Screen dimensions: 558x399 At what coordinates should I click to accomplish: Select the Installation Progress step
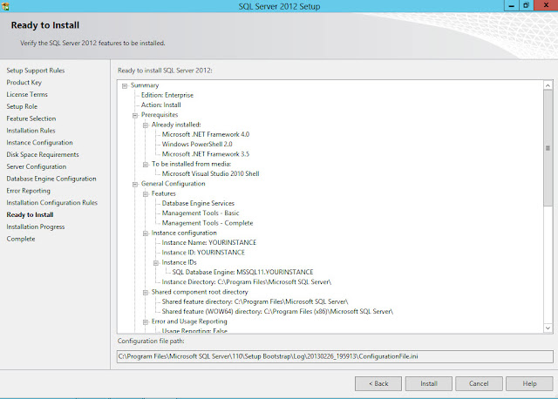36,227
